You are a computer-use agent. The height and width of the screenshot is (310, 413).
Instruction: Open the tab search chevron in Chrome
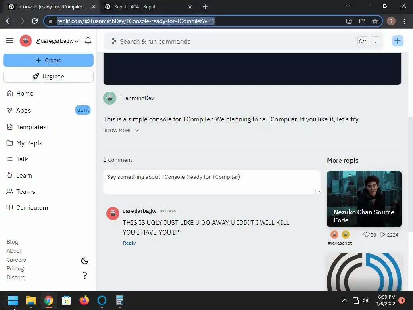tap(348, 6)
